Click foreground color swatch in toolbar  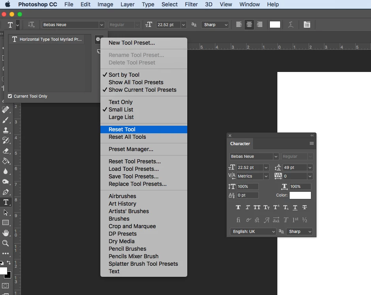(x=3, y=270)
